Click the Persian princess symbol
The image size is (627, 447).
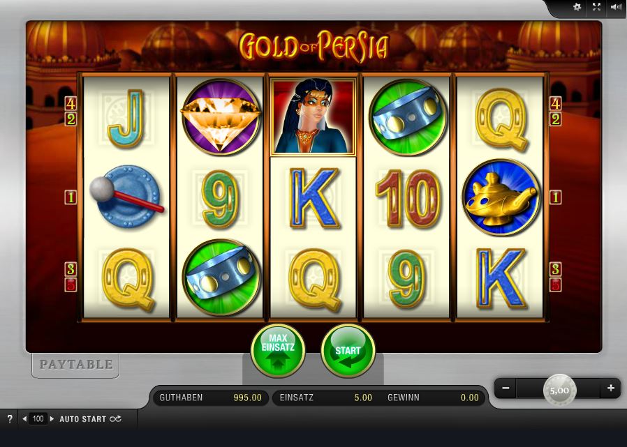coord(313,116)
